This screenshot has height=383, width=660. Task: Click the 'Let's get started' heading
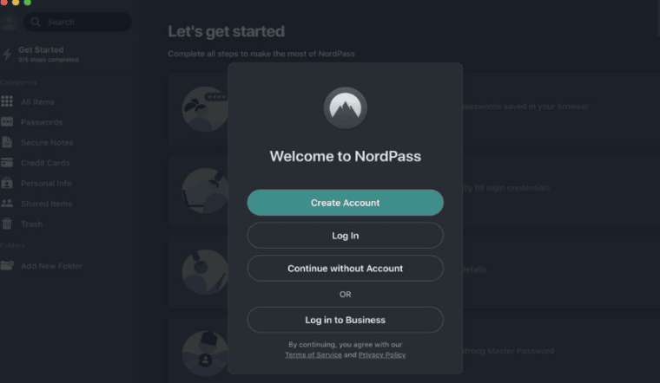click(226, 31)
